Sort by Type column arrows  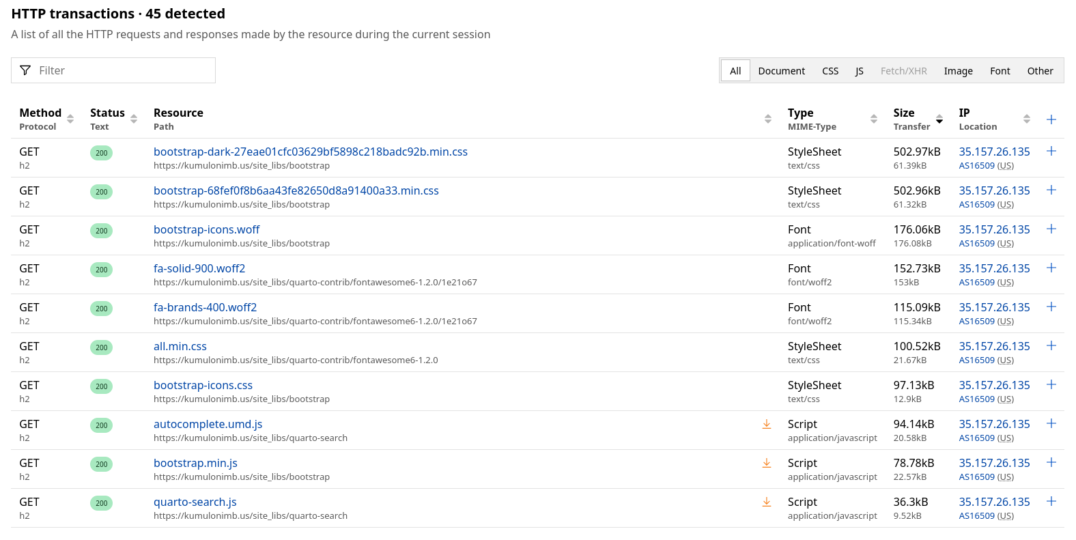coord(874,119)
